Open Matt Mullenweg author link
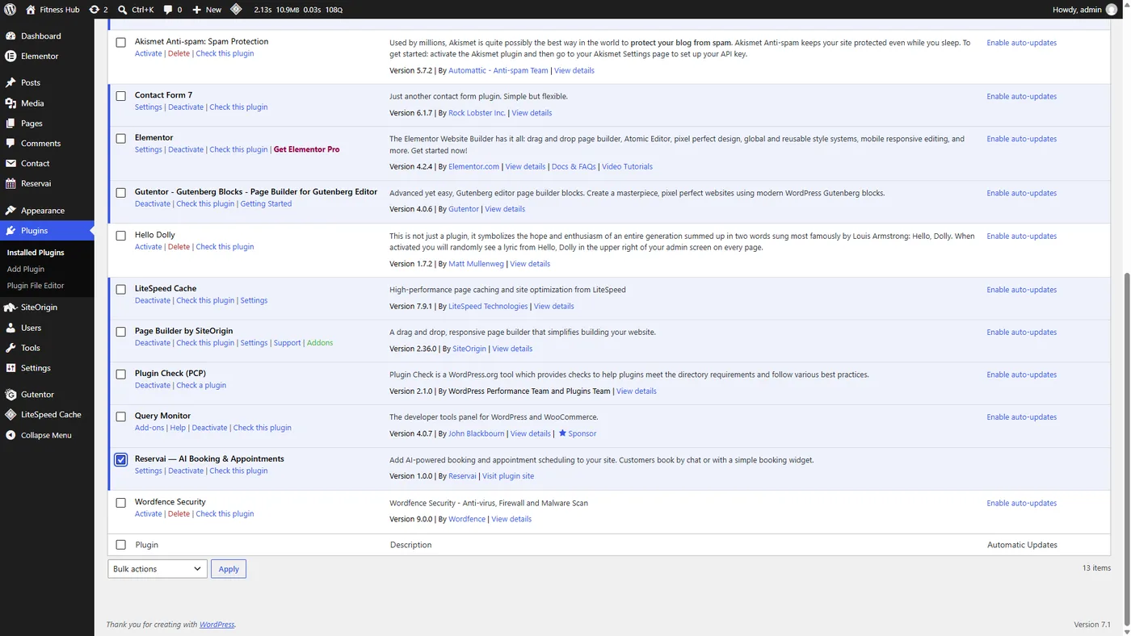 point(476,264)
